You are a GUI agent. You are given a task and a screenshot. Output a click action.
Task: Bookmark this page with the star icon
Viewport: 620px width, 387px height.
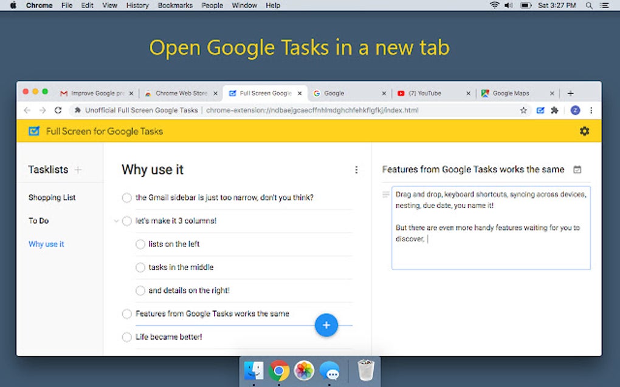point(522,110)
